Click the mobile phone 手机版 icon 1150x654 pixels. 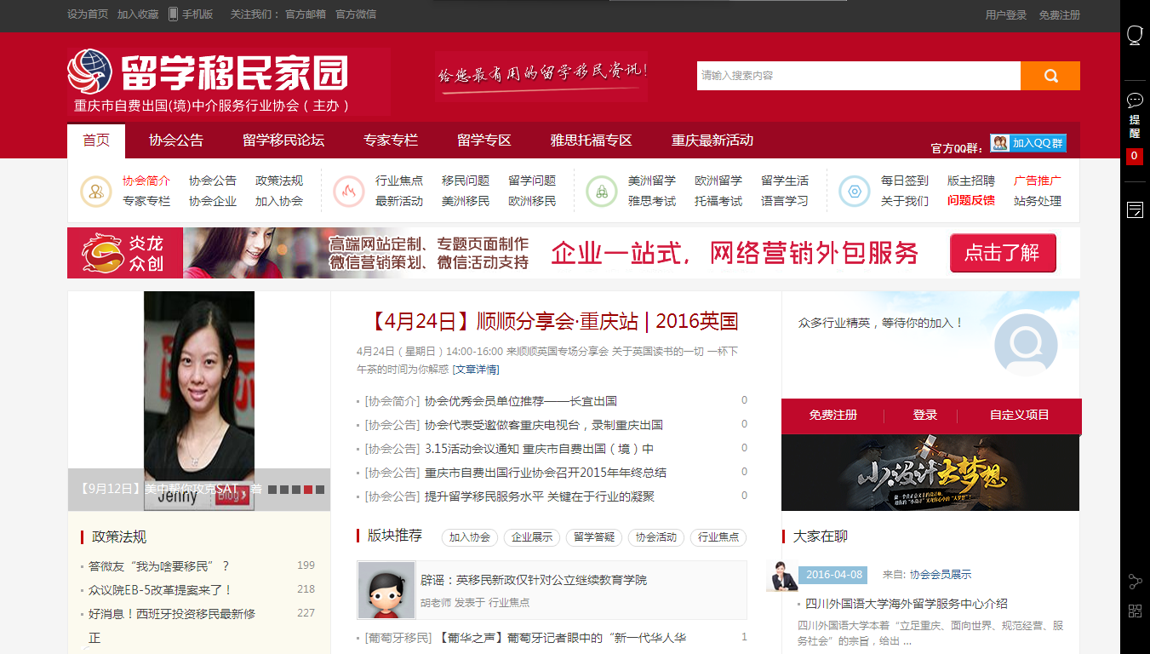pyautogui.click(x=174, y=14)
